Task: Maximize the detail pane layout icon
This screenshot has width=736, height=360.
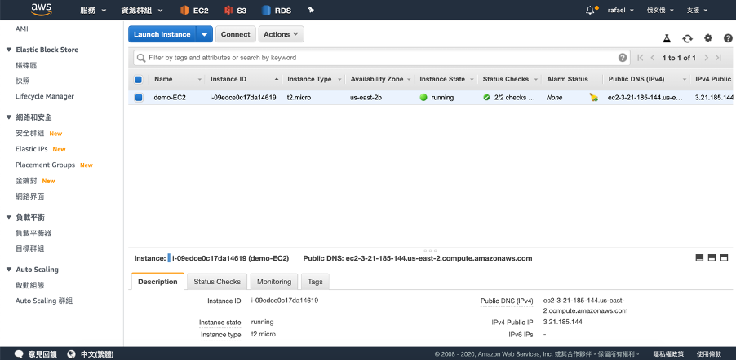Action: (724, 258)
